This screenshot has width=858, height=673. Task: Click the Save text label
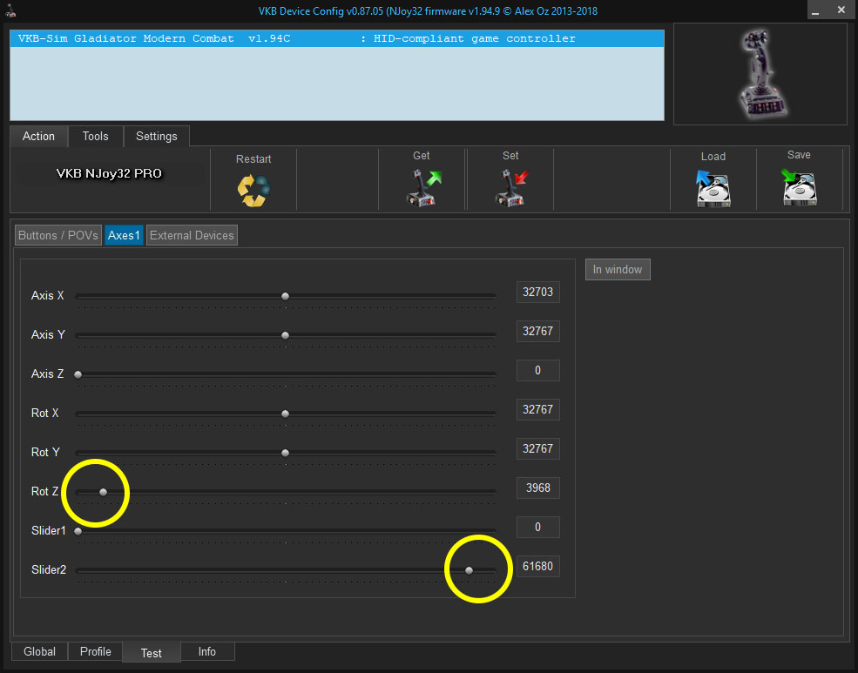(x=799, y=155)
